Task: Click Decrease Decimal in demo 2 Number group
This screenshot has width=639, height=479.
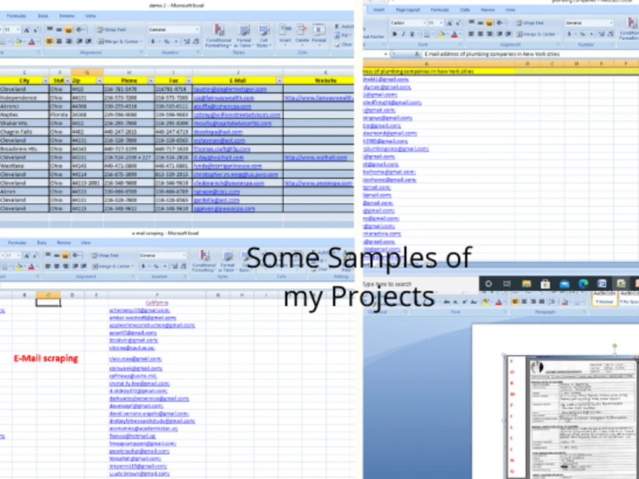Action: point(196,41)
